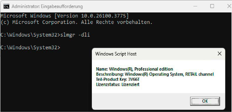Click the text RETAIL channel in dialog

[x=200, y=74]
